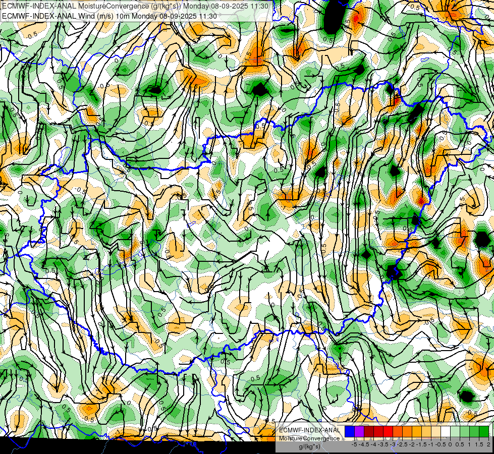Click the -2.5 tick label on the legend

point(402,444)
